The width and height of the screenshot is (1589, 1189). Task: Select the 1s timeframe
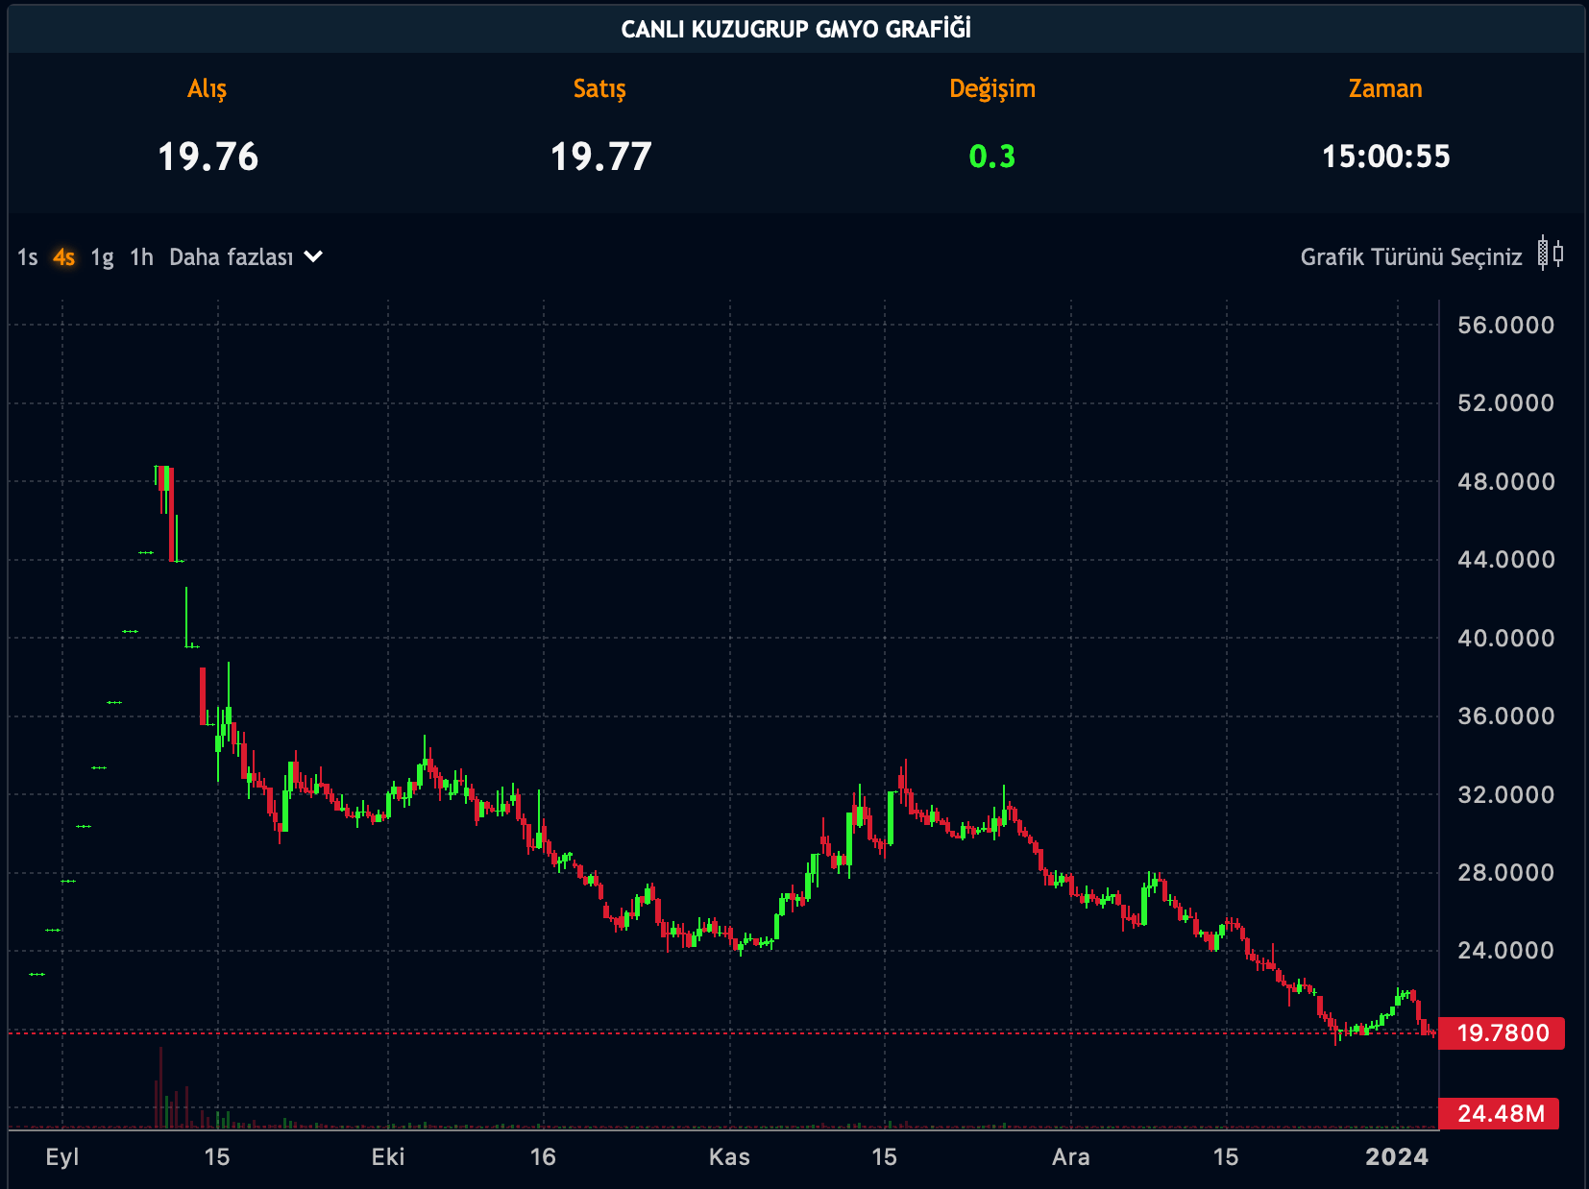point(27,257)
